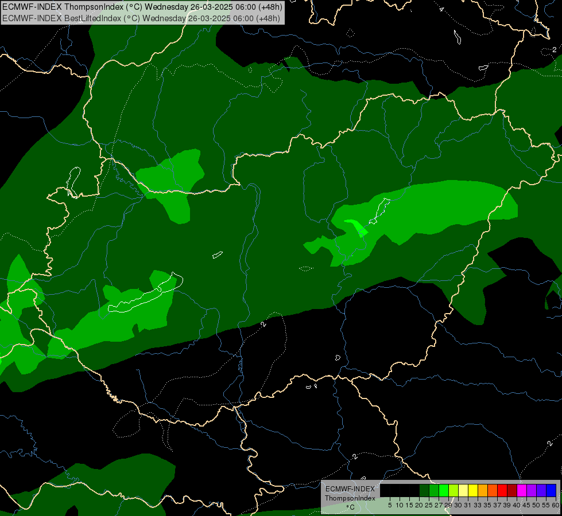Click the blue 55–60 legend swatch
Screen dimensions: 562x516
pos(551,491)
